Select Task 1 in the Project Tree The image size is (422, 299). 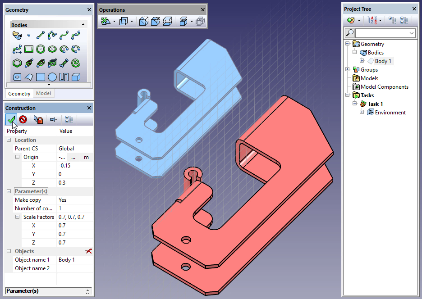375,104
